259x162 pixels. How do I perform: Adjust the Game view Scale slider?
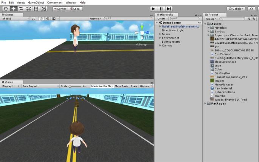point(74,86)
